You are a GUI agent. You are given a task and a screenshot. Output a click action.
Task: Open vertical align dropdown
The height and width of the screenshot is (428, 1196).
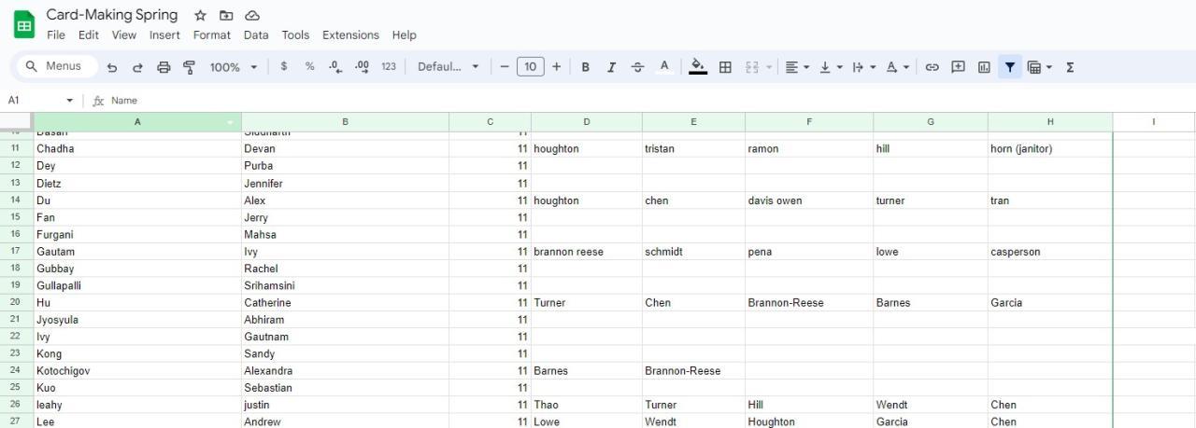831,67
